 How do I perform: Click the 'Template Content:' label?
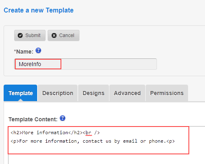[x=33, y=119]
